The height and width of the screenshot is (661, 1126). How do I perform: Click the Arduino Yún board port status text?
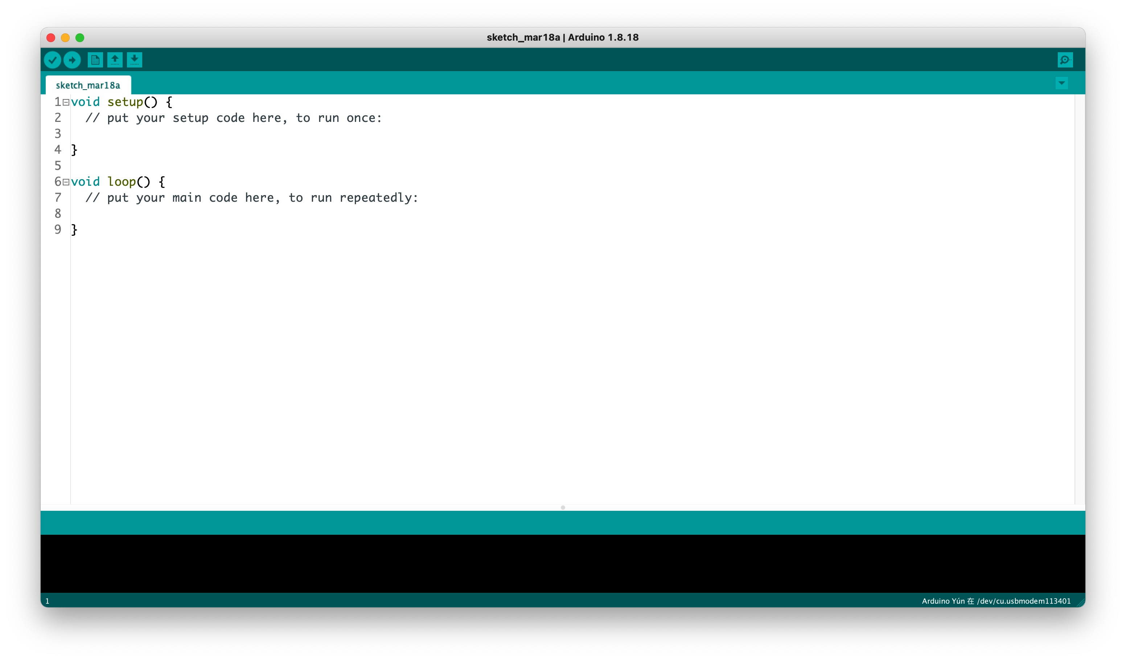point(996,601)
